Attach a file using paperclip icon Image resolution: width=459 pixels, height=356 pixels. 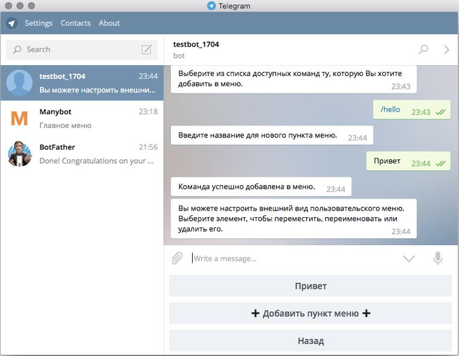pos(176,258)
